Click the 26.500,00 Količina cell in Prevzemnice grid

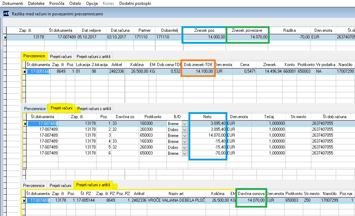[x=137, y=71]
